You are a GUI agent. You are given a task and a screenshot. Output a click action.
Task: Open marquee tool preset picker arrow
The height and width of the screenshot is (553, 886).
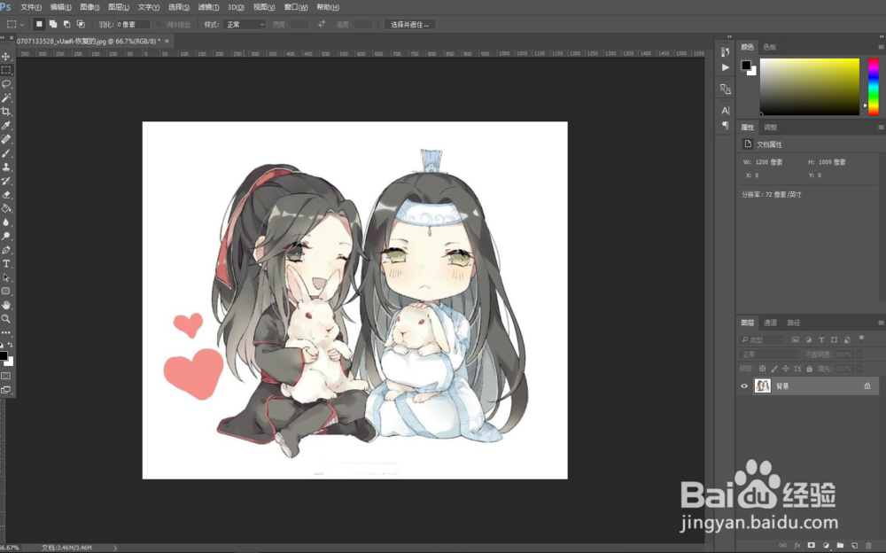[22, 25]
